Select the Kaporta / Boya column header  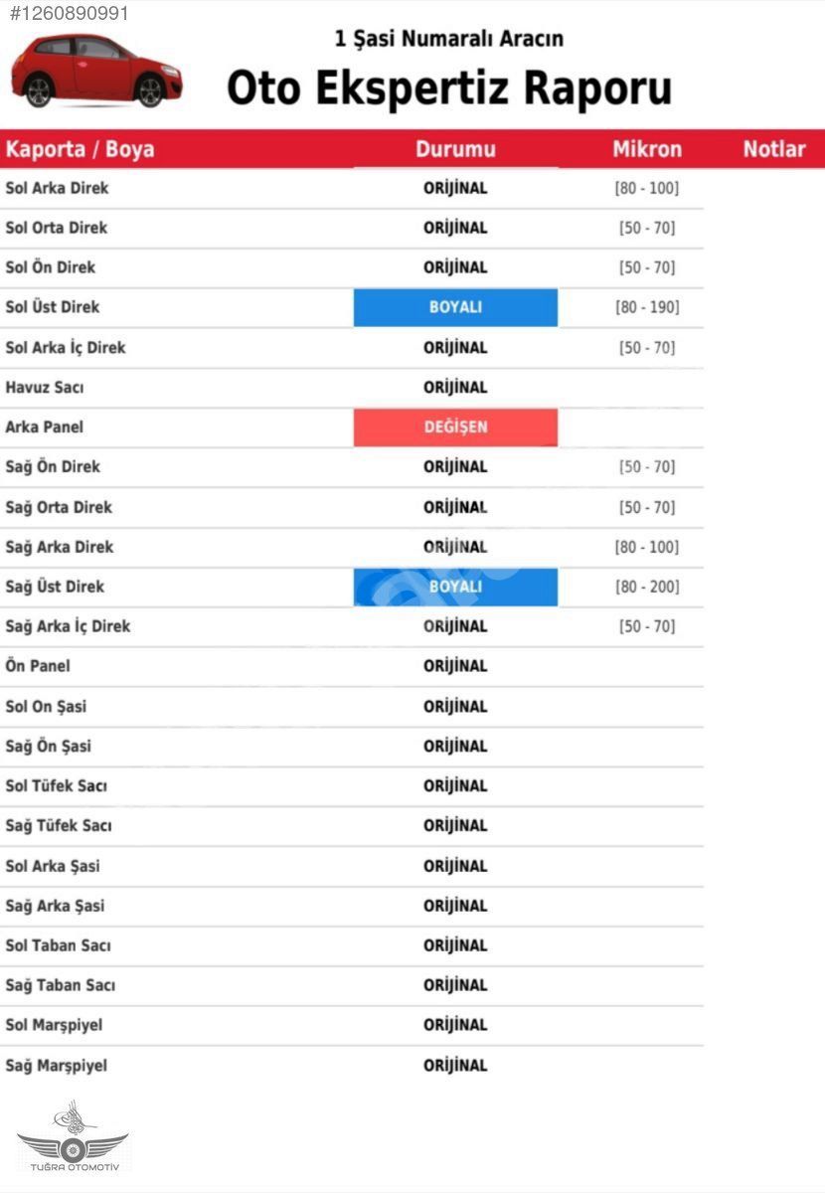81,149
